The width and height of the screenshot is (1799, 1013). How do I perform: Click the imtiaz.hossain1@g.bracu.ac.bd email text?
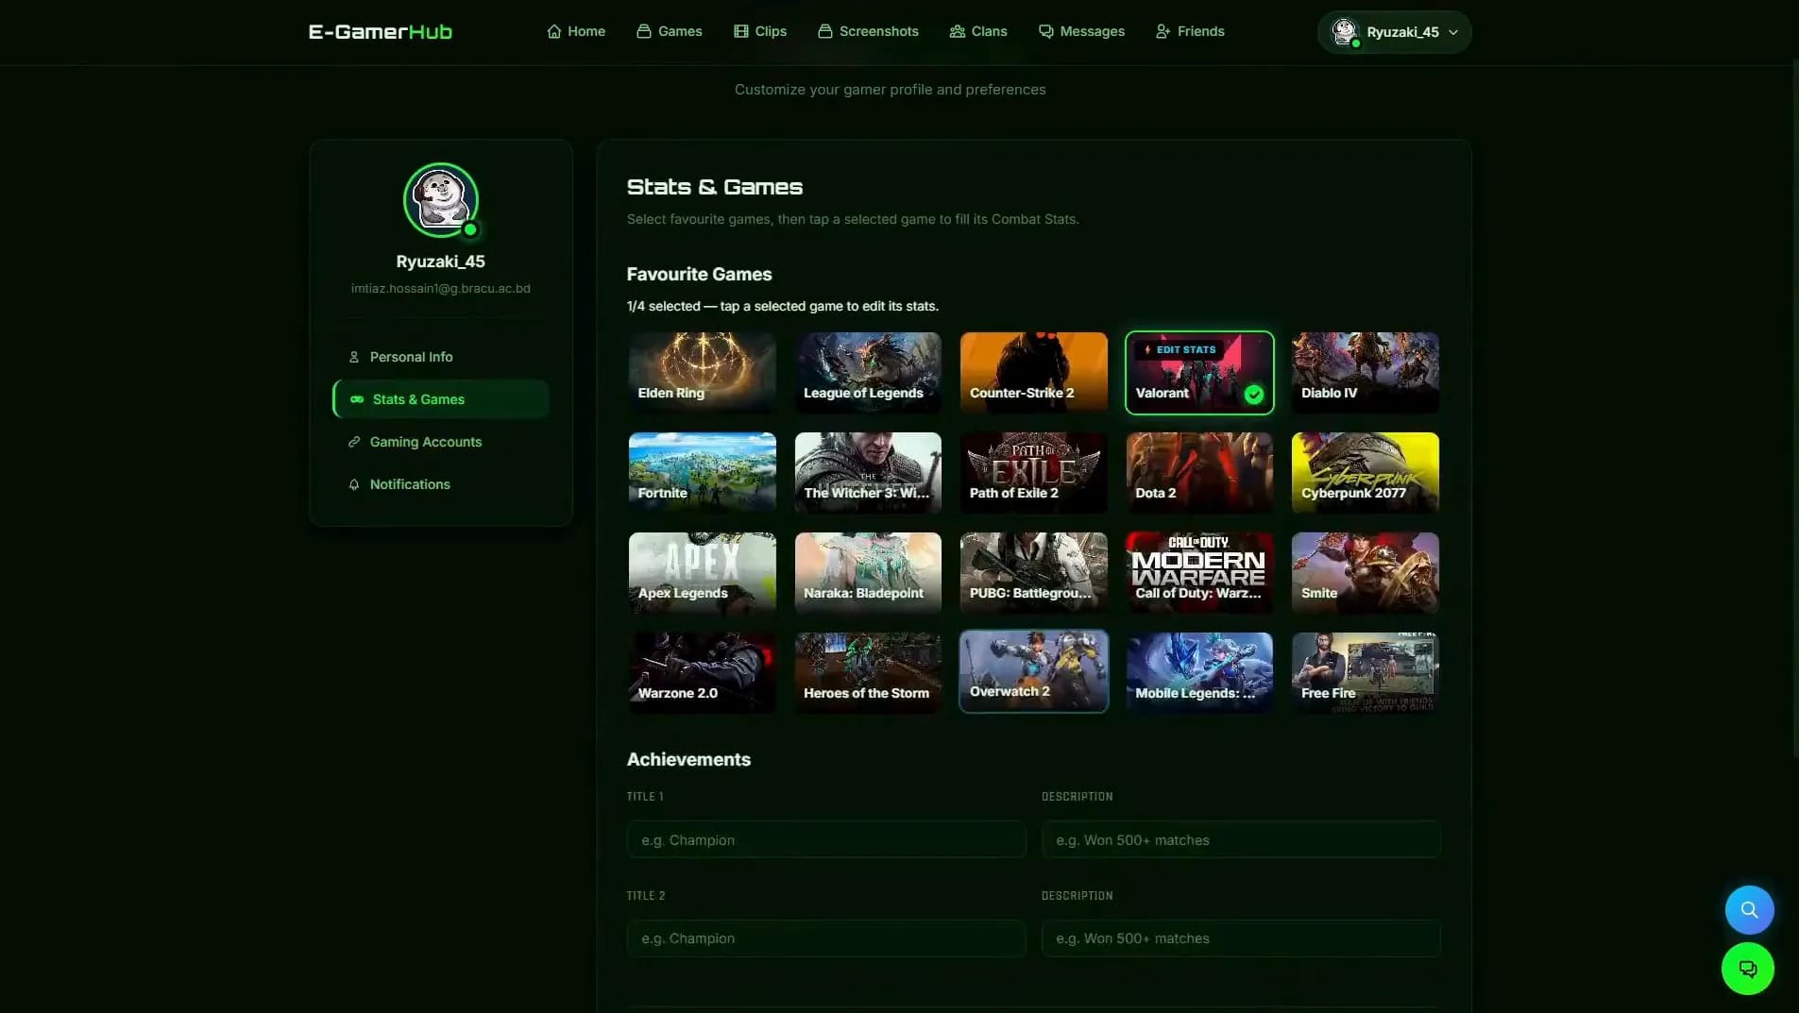pyautogui.click(x=441, y=288)
